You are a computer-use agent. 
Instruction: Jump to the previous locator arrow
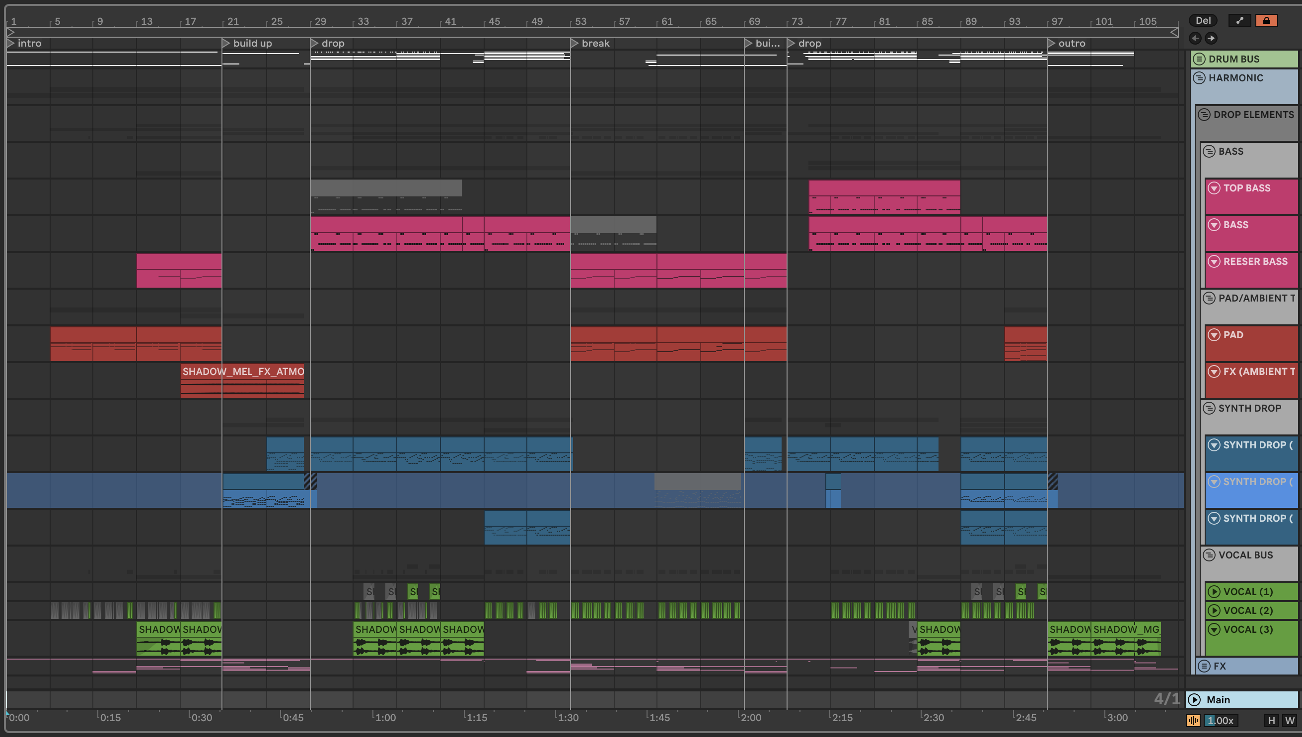(1195, 38)
